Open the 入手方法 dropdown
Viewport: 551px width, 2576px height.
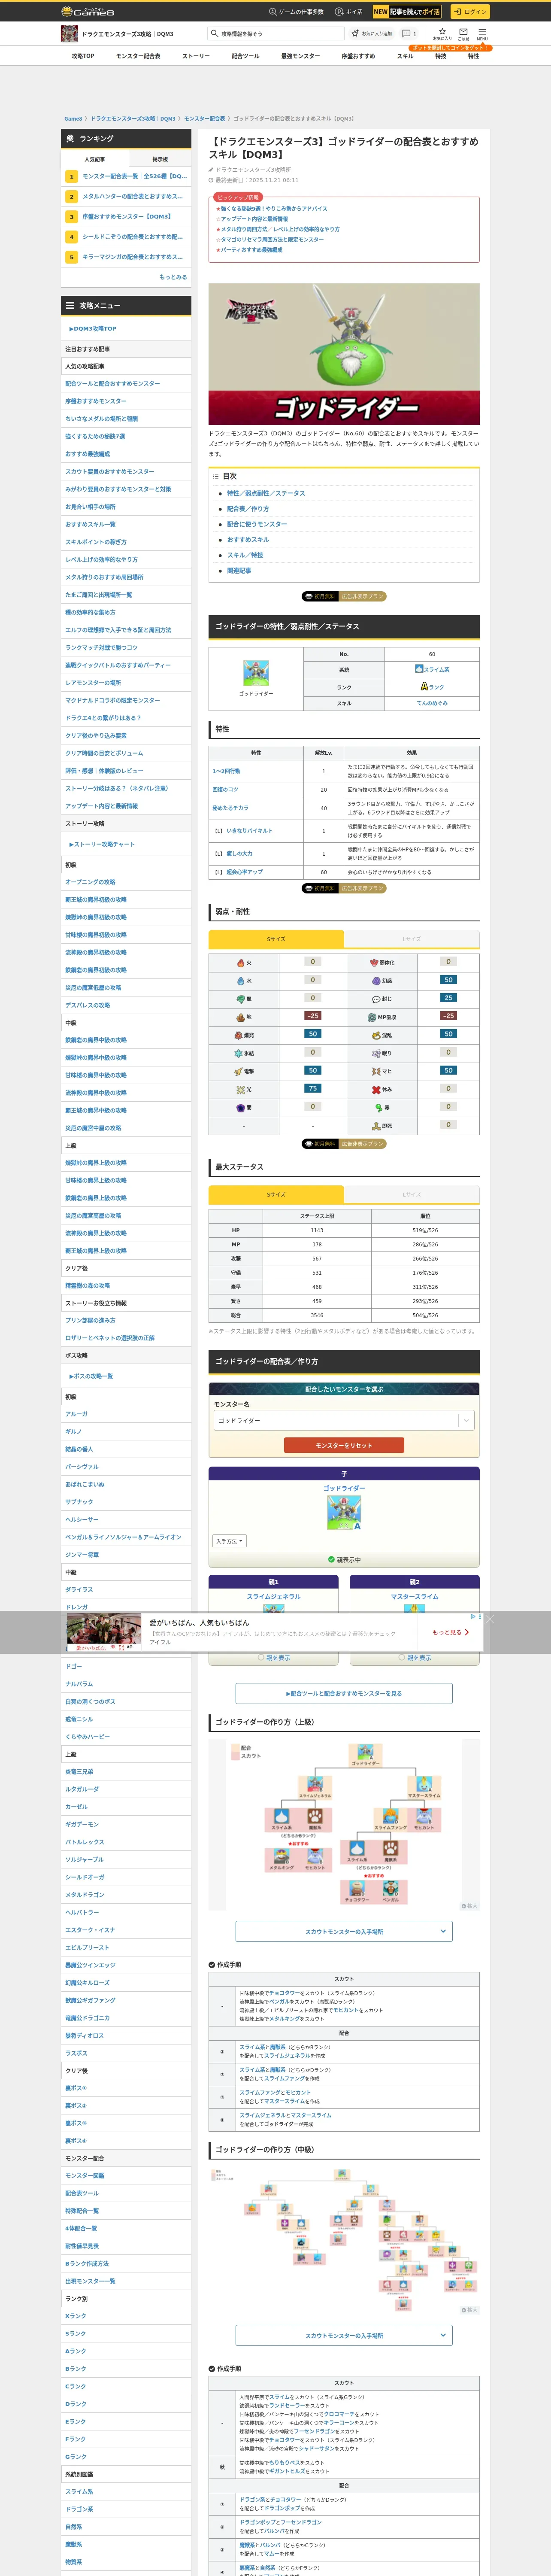(x=229, y=1541)
